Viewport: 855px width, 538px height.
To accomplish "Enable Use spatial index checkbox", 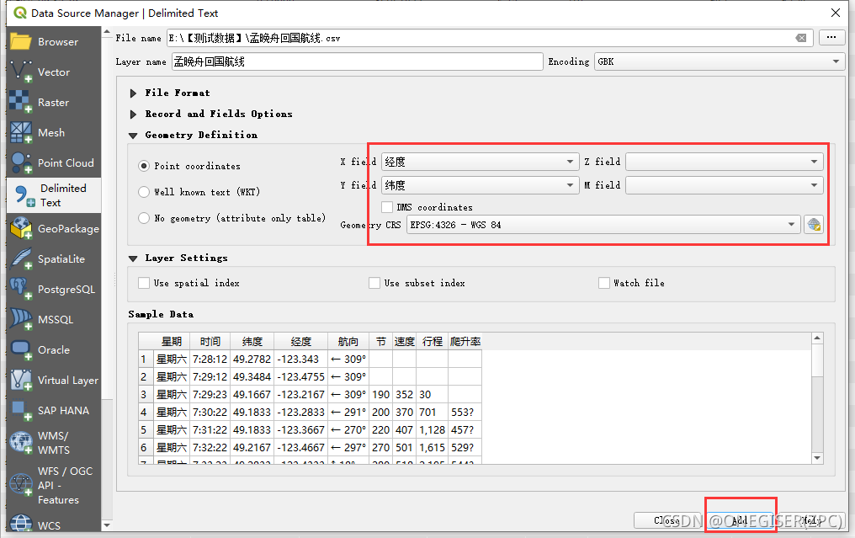I will pos(144,283).
